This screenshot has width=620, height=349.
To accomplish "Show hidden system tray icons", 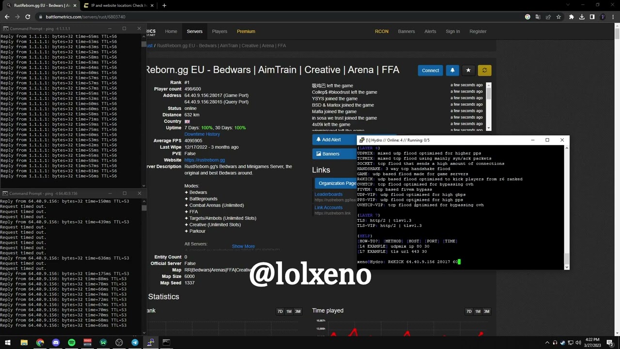I will [547, 343].
